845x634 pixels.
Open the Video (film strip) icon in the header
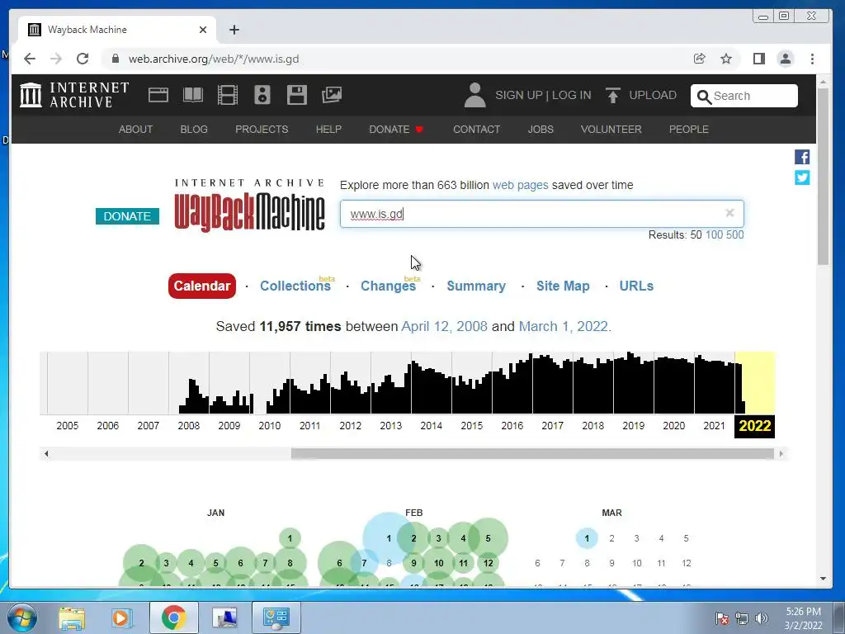[x=228, y=95]
